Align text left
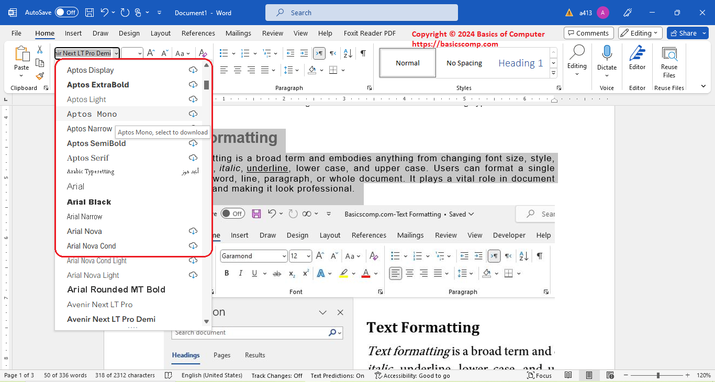The width and height of the screenshot is (715, 382). click(x=224, y=70)
